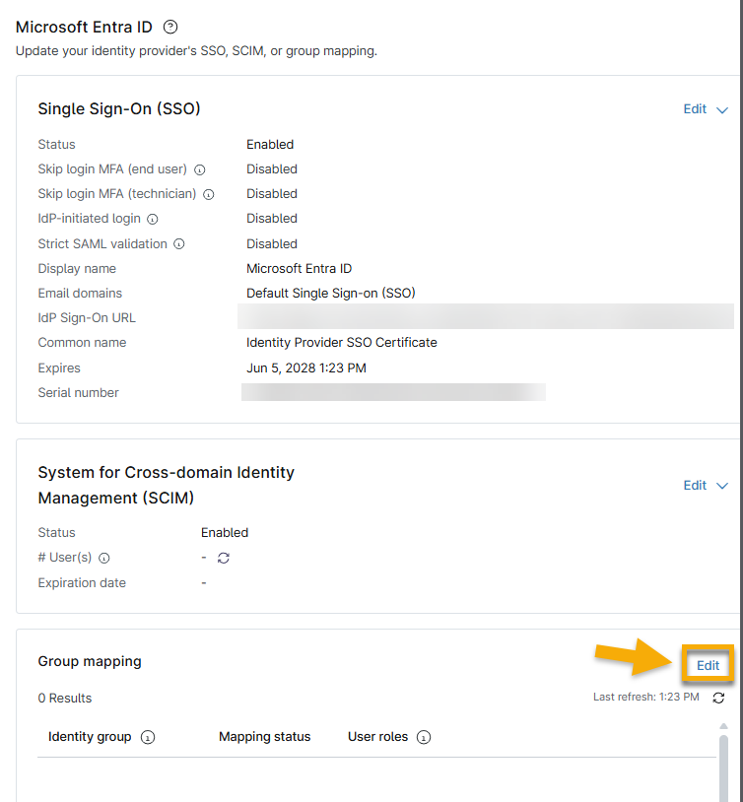743x802 pixels.
Task: Select 'Default Single Sign-on (SSO)' value
Action: pos(330,293)
